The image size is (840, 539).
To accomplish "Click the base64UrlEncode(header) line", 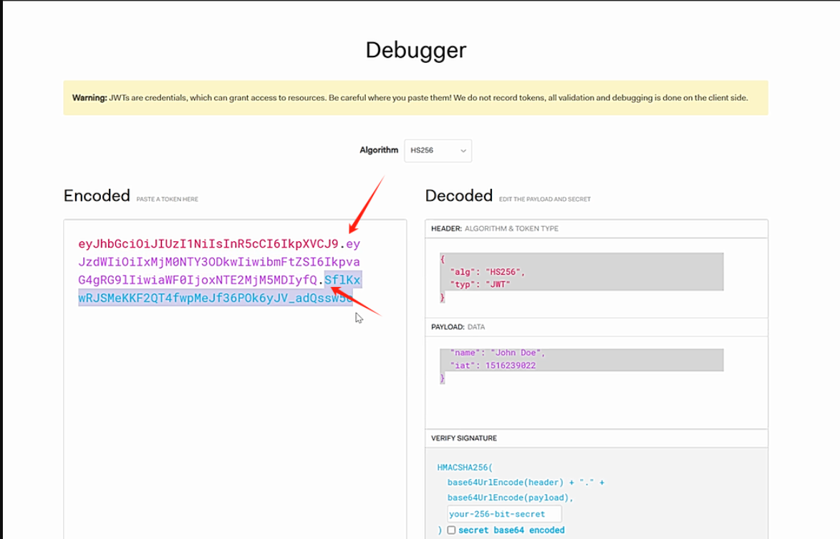I will (526, 482).
